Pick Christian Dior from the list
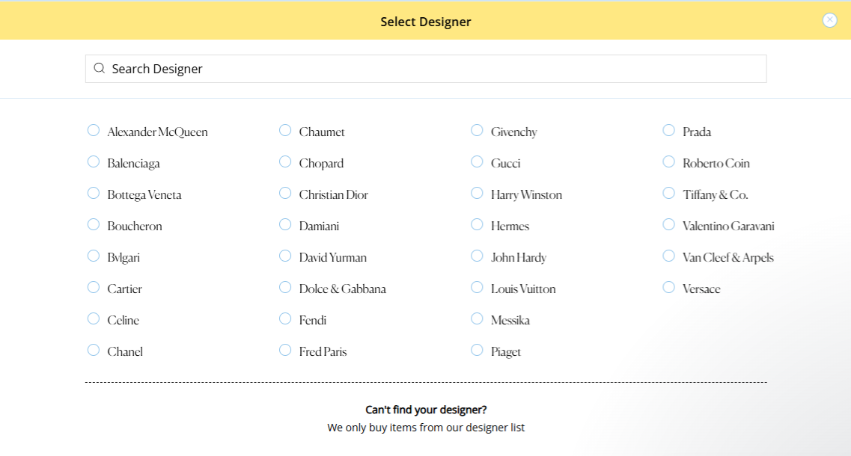This screenshot has height=456, width=851. point(284,192)
